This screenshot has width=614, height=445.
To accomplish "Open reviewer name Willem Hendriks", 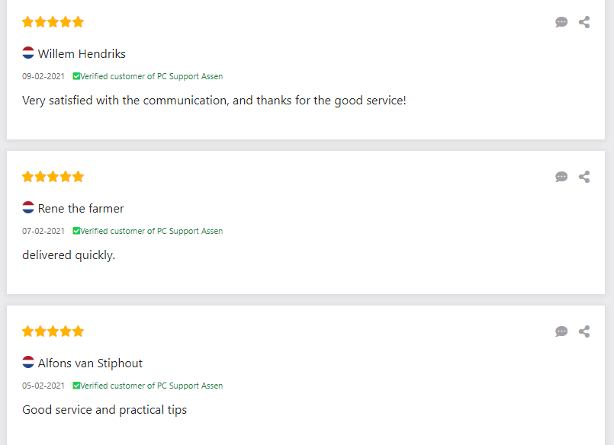I will [82, 54].
